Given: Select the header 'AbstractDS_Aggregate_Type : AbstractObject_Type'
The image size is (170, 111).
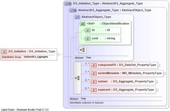Looking at the screenshot, I should click(115, 10).
